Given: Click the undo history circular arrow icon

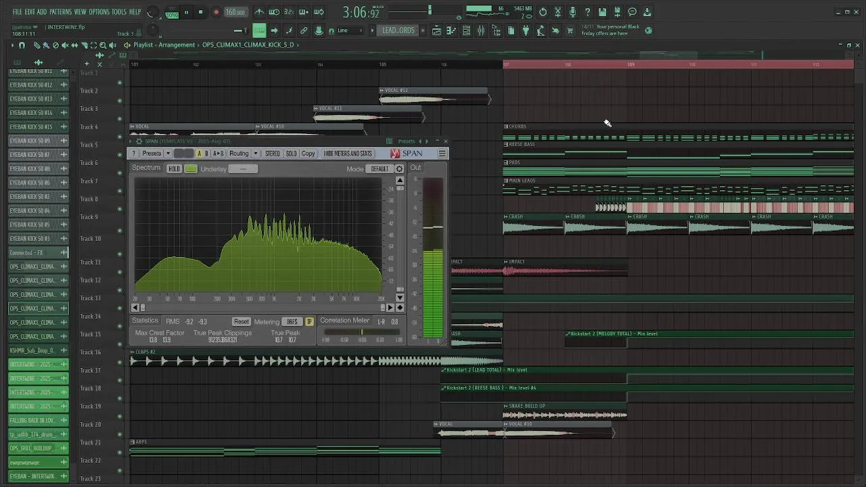Looking at the screenshot, I should click(543, 11).
